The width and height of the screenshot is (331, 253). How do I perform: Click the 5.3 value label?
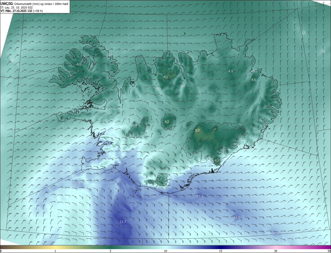134,124
